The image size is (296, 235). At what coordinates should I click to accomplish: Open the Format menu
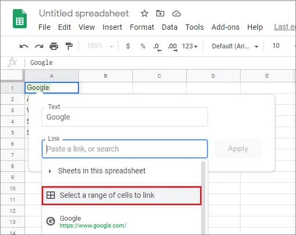click(142, 27)
